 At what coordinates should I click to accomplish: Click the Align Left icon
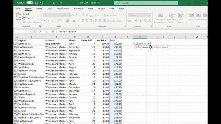(83, 21)
